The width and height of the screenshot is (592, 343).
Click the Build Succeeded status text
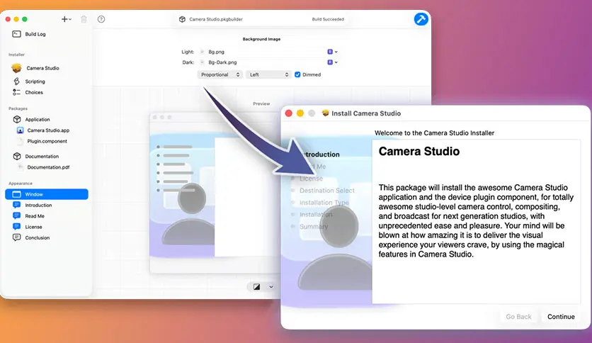point(328,19)
